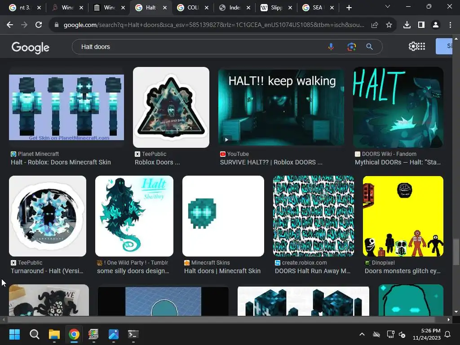Show hidden system tray icons chevron
Viewport: 460px width, 345px height.
pyautogui.click(x=362, y=334)
